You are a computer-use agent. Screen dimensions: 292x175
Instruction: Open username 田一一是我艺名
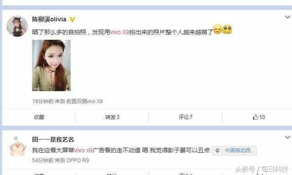(53, 139)
